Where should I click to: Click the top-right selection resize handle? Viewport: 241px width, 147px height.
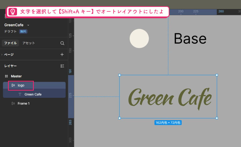tap(217, 75)
